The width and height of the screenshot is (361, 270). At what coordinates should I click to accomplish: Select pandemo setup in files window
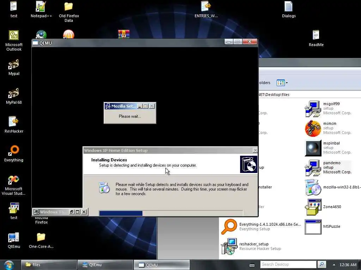pos(328,168)
